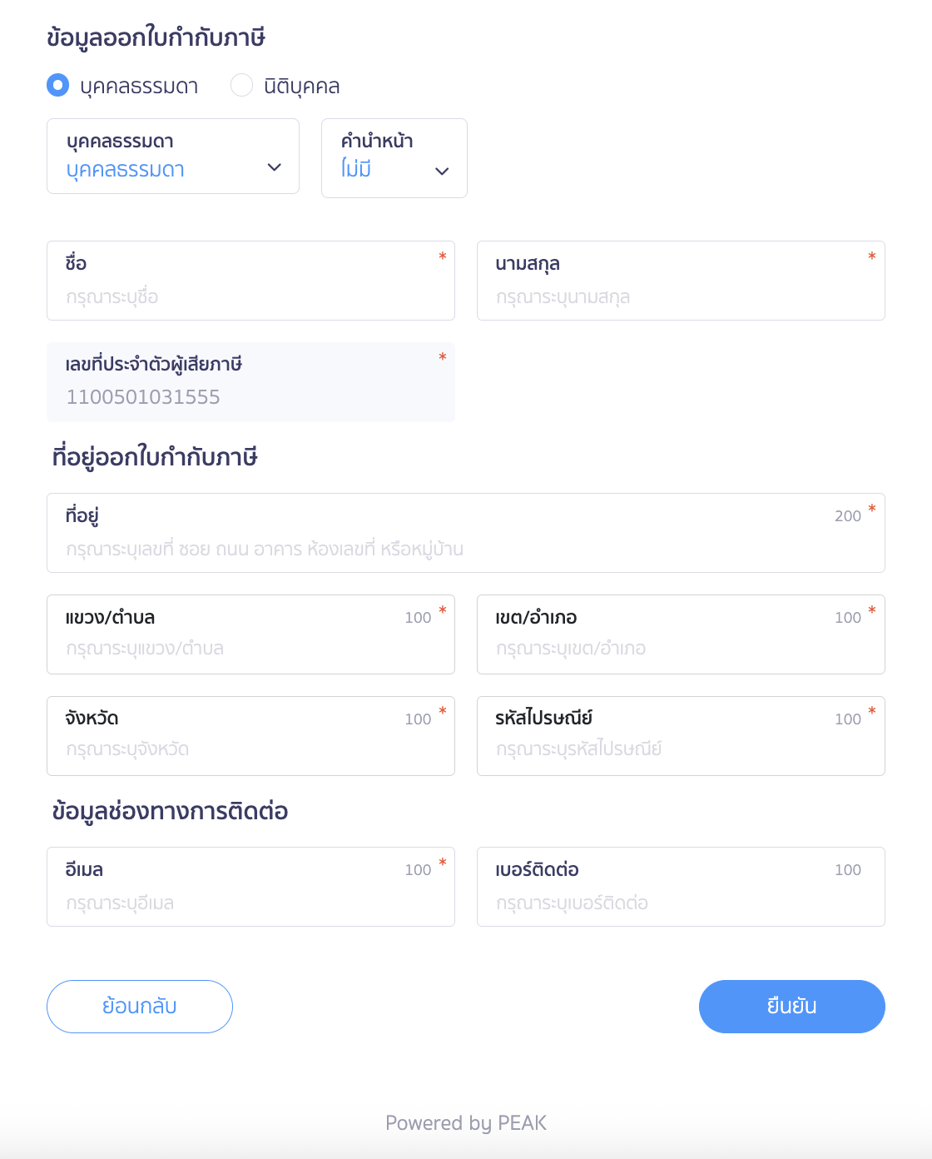The image size is (932, 1159).
Task: Focus the แขวง/ตำบล subdistrict field
Action: (250, 648)
